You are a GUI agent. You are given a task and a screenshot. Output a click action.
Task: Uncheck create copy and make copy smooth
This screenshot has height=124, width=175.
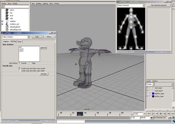20,68
